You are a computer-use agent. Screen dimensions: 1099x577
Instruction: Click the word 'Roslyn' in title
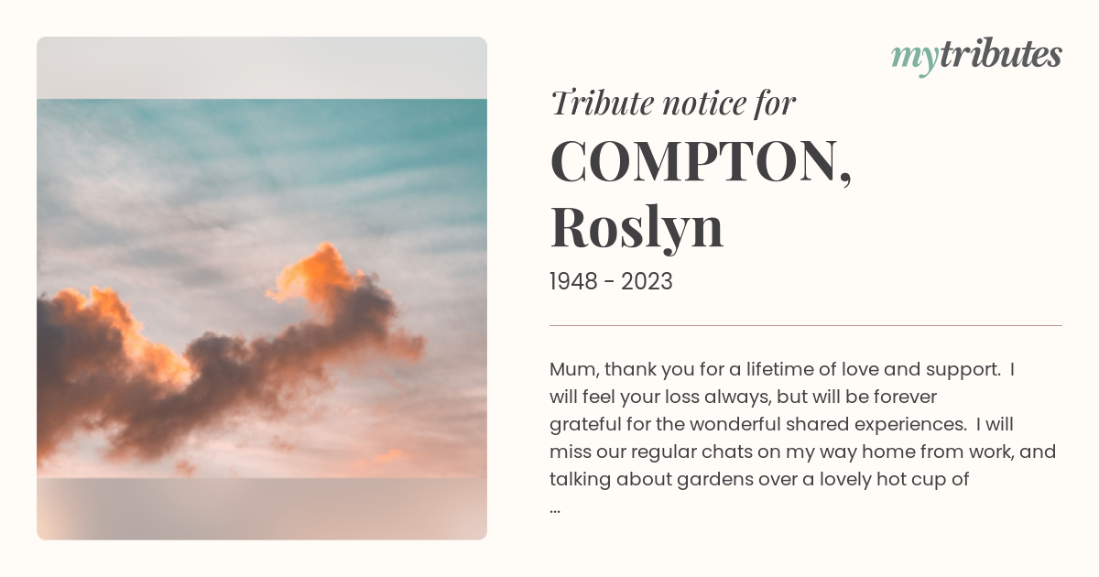coord(637,227)
